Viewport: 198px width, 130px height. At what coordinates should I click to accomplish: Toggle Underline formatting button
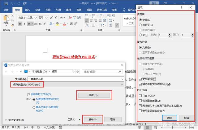click(29, 24)
